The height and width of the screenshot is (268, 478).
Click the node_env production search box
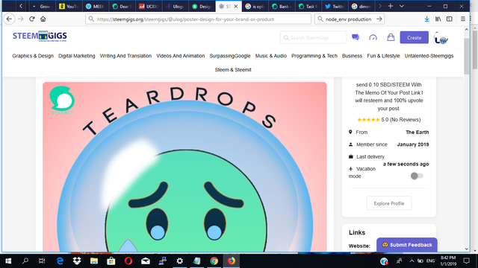coord(349,19)
